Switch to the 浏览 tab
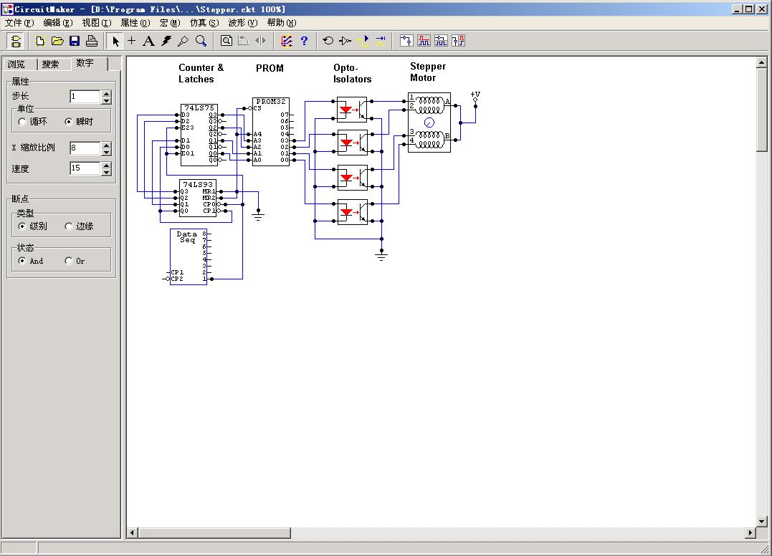 [x=16, y=64]
